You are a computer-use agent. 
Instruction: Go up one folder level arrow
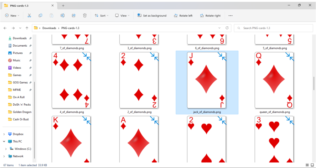(x=27, y=28)
